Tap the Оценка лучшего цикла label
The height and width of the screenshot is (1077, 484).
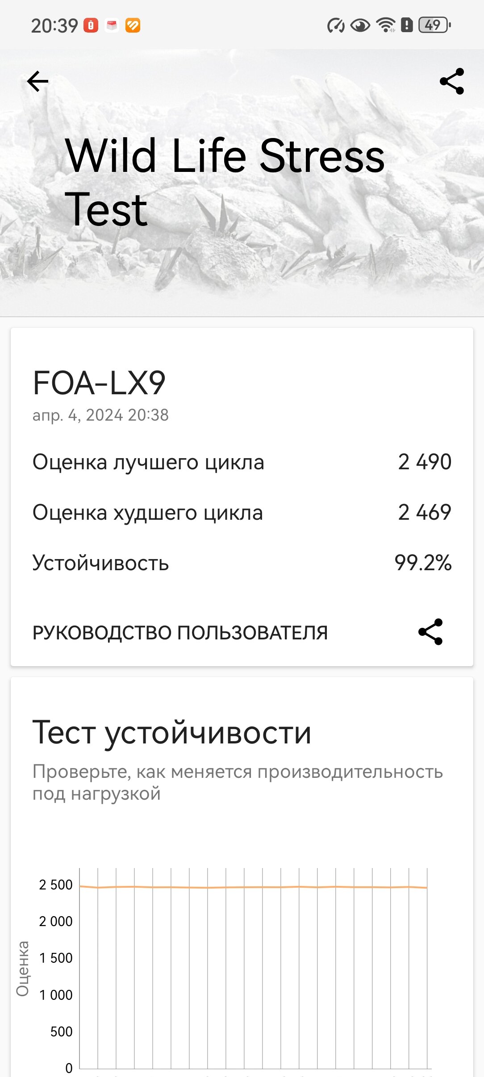[148, 462]
